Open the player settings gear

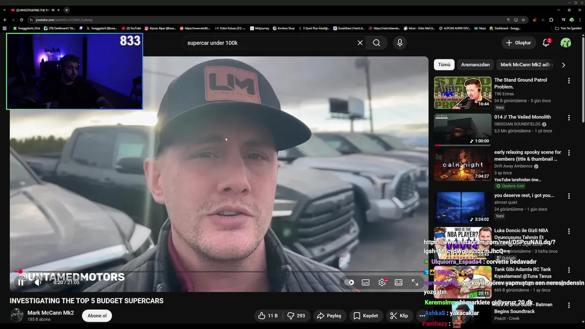point(382,282)
